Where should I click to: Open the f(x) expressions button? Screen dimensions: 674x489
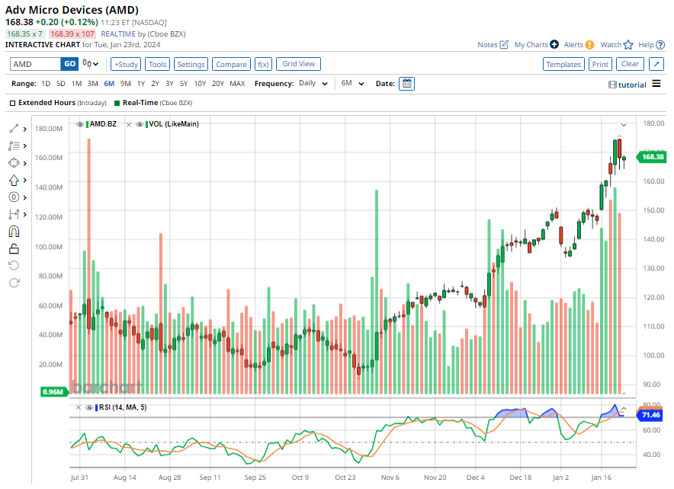pyautogui.click(x=263, y=65)
